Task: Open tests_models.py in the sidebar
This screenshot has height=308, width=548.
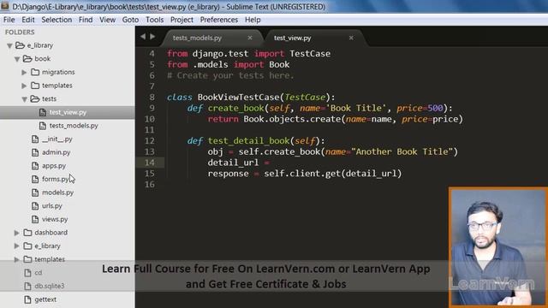Action: [74, 126]
